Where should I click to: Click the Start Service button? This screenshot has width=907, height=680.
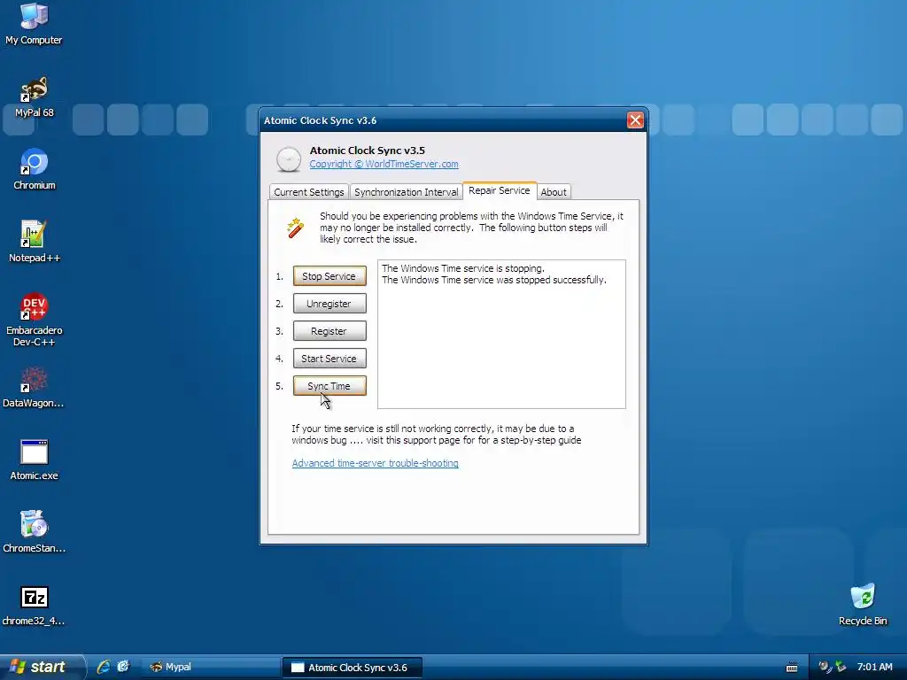tap(329, 359)
